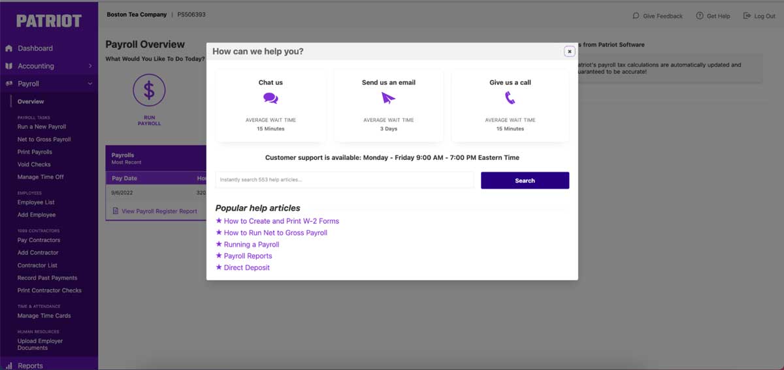Open Add Employee in sidebar
This screenshot has width=784, height=370.
pos(37,215)
